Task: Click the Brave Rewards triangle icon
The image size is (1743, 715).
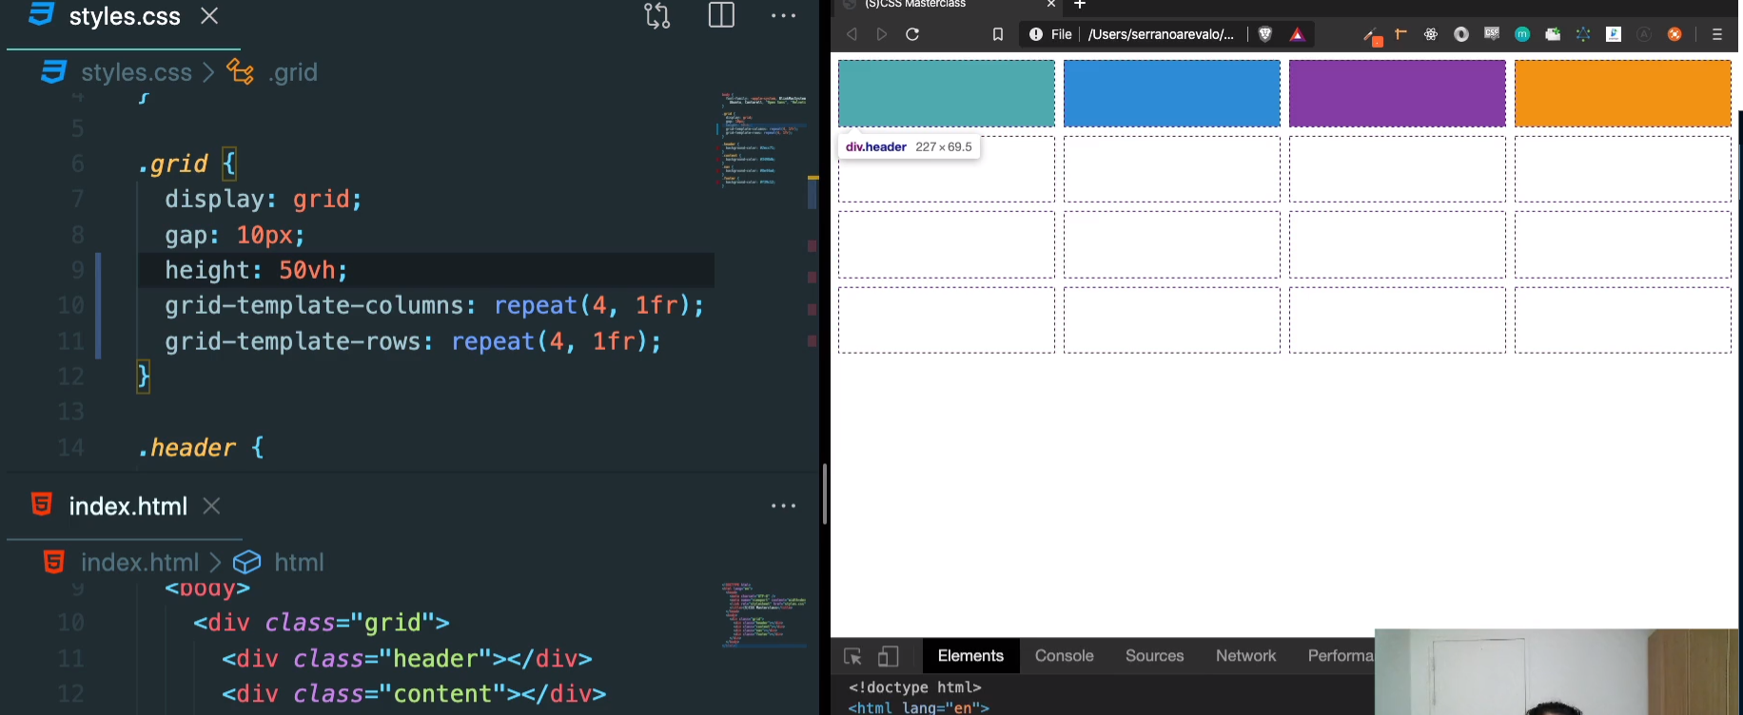Action: click(1297, 34)
